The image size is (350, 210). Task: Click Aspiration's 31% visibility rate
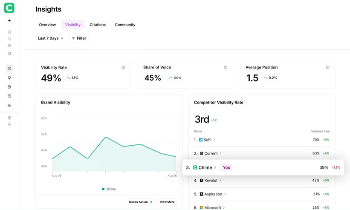pyautogui.click(x=316, y=194)
